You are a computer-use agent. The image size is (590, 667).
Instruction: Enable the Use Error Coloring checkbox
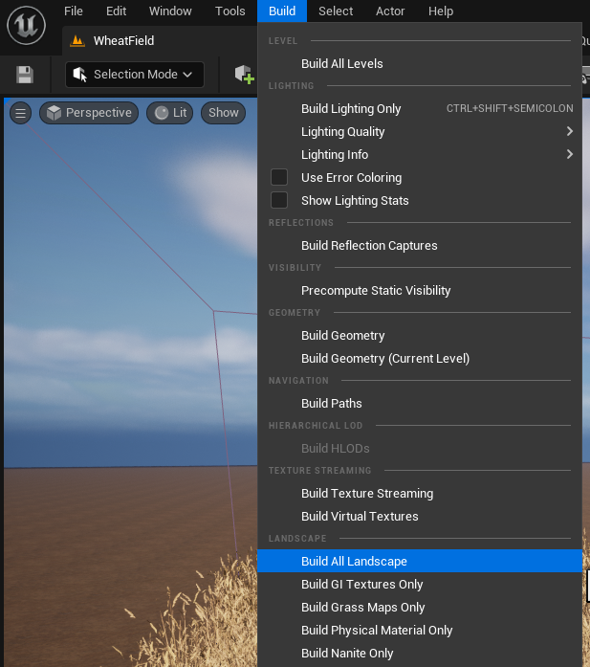(x=279, y=177)
